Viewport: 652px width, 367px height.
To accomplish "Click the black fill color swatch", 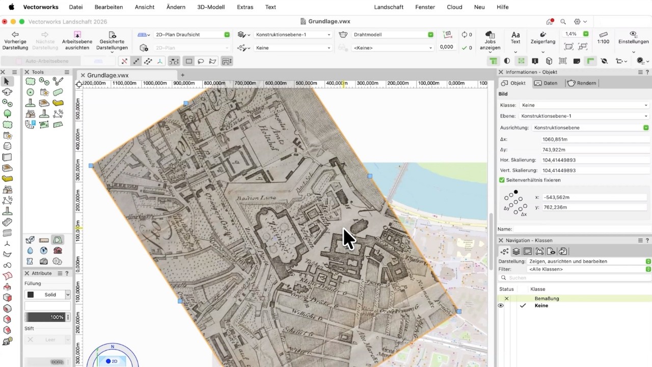I will click(31, 295).
